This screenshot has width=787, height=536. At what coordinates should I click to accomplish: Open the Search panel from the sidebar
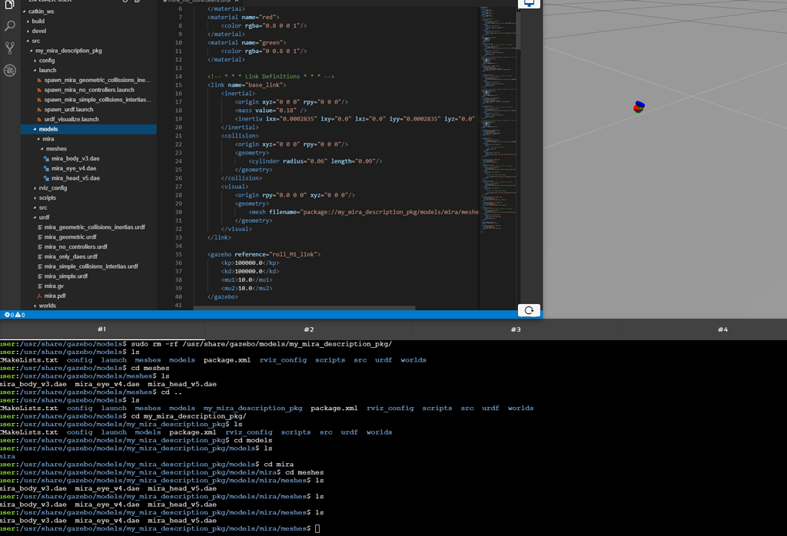click(9, 25)
